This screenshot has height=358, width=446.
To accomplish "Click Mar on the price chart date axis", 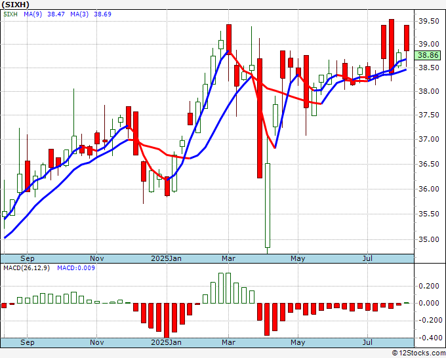I will 228,258.
